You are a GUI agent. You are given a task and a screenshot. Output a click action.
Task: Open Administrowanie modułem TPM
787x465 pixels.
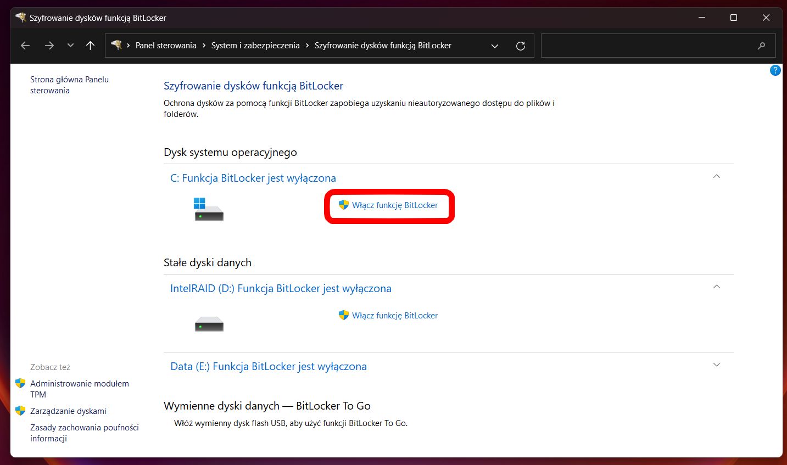[x=80, y=389]
